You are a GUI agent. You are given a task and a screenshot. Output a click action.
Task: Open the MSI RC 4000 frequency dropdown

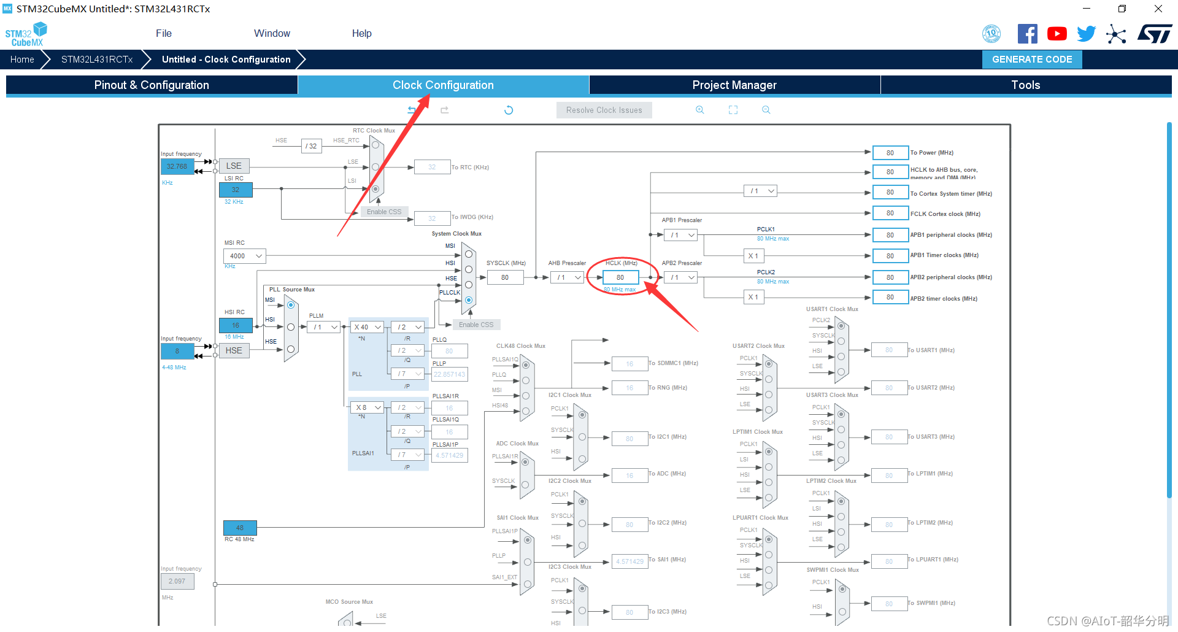click(245, 256)
